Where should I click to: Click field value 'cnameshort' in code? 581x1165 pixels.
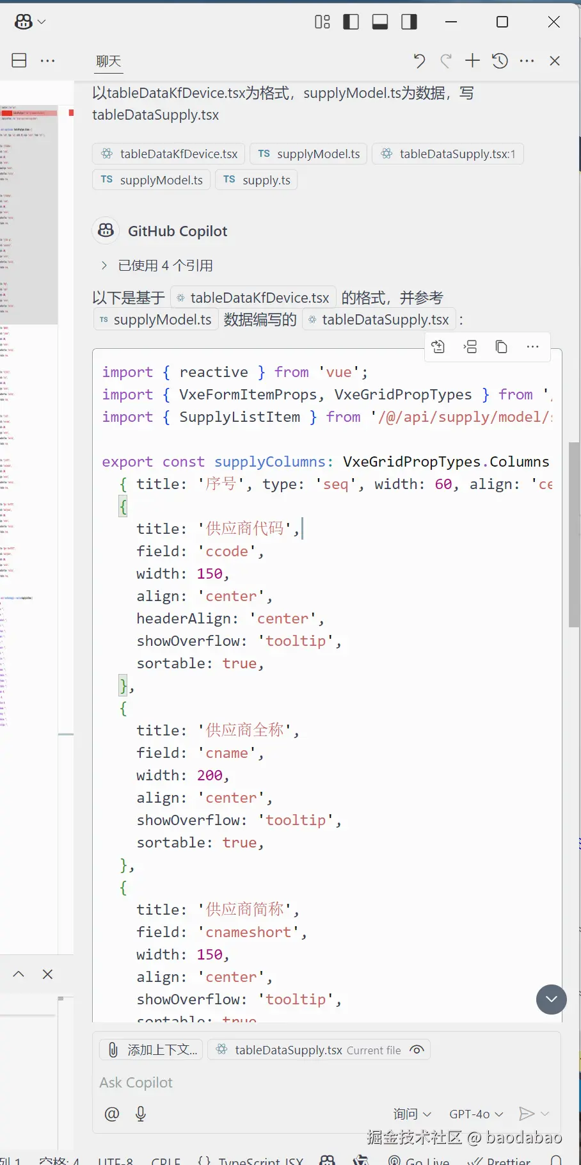248,932
